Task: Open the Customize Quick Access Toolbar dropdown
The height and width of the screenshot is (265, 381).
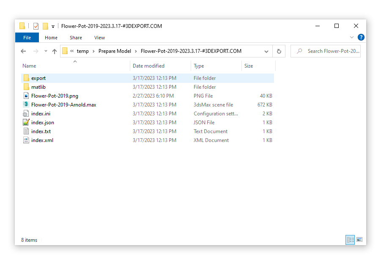Action: [x=53, y=26]
